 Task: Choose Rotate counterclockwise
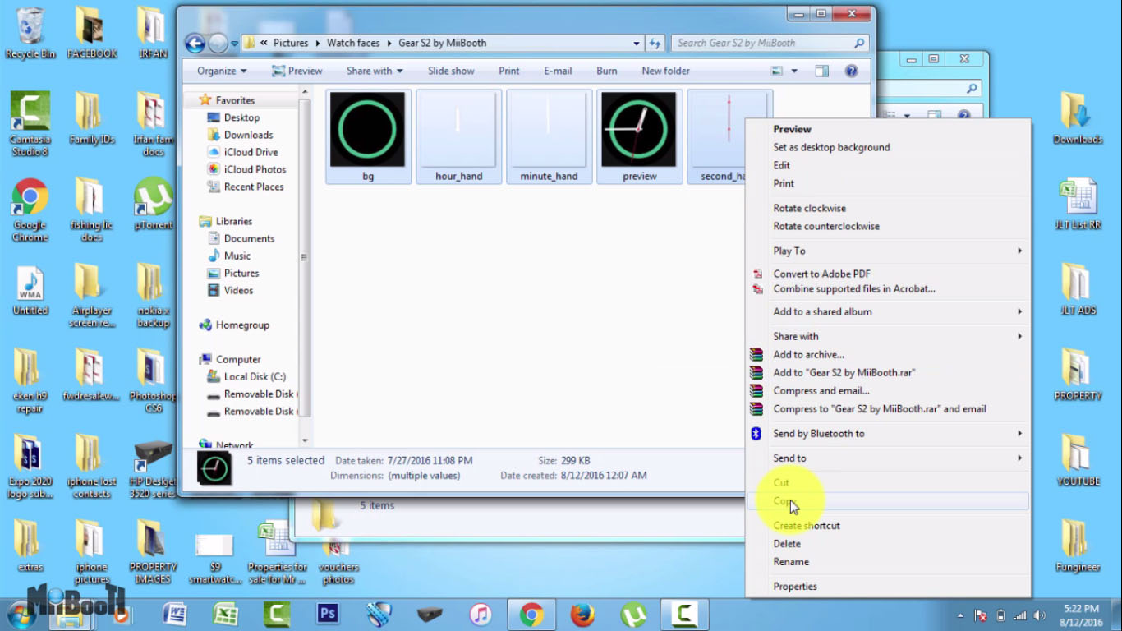coord(825,226)
